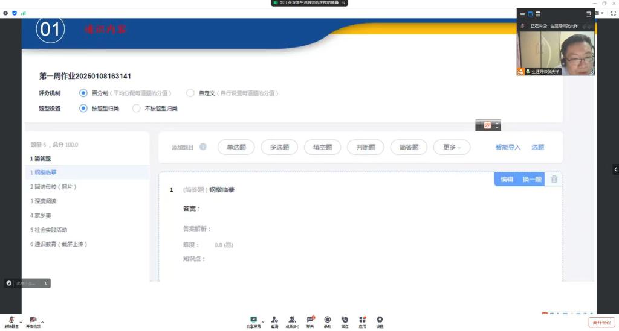Screen dimensions: 619x331
Task: Expand the 更多 question type dropdown
Action: click(x=452, y=147)
